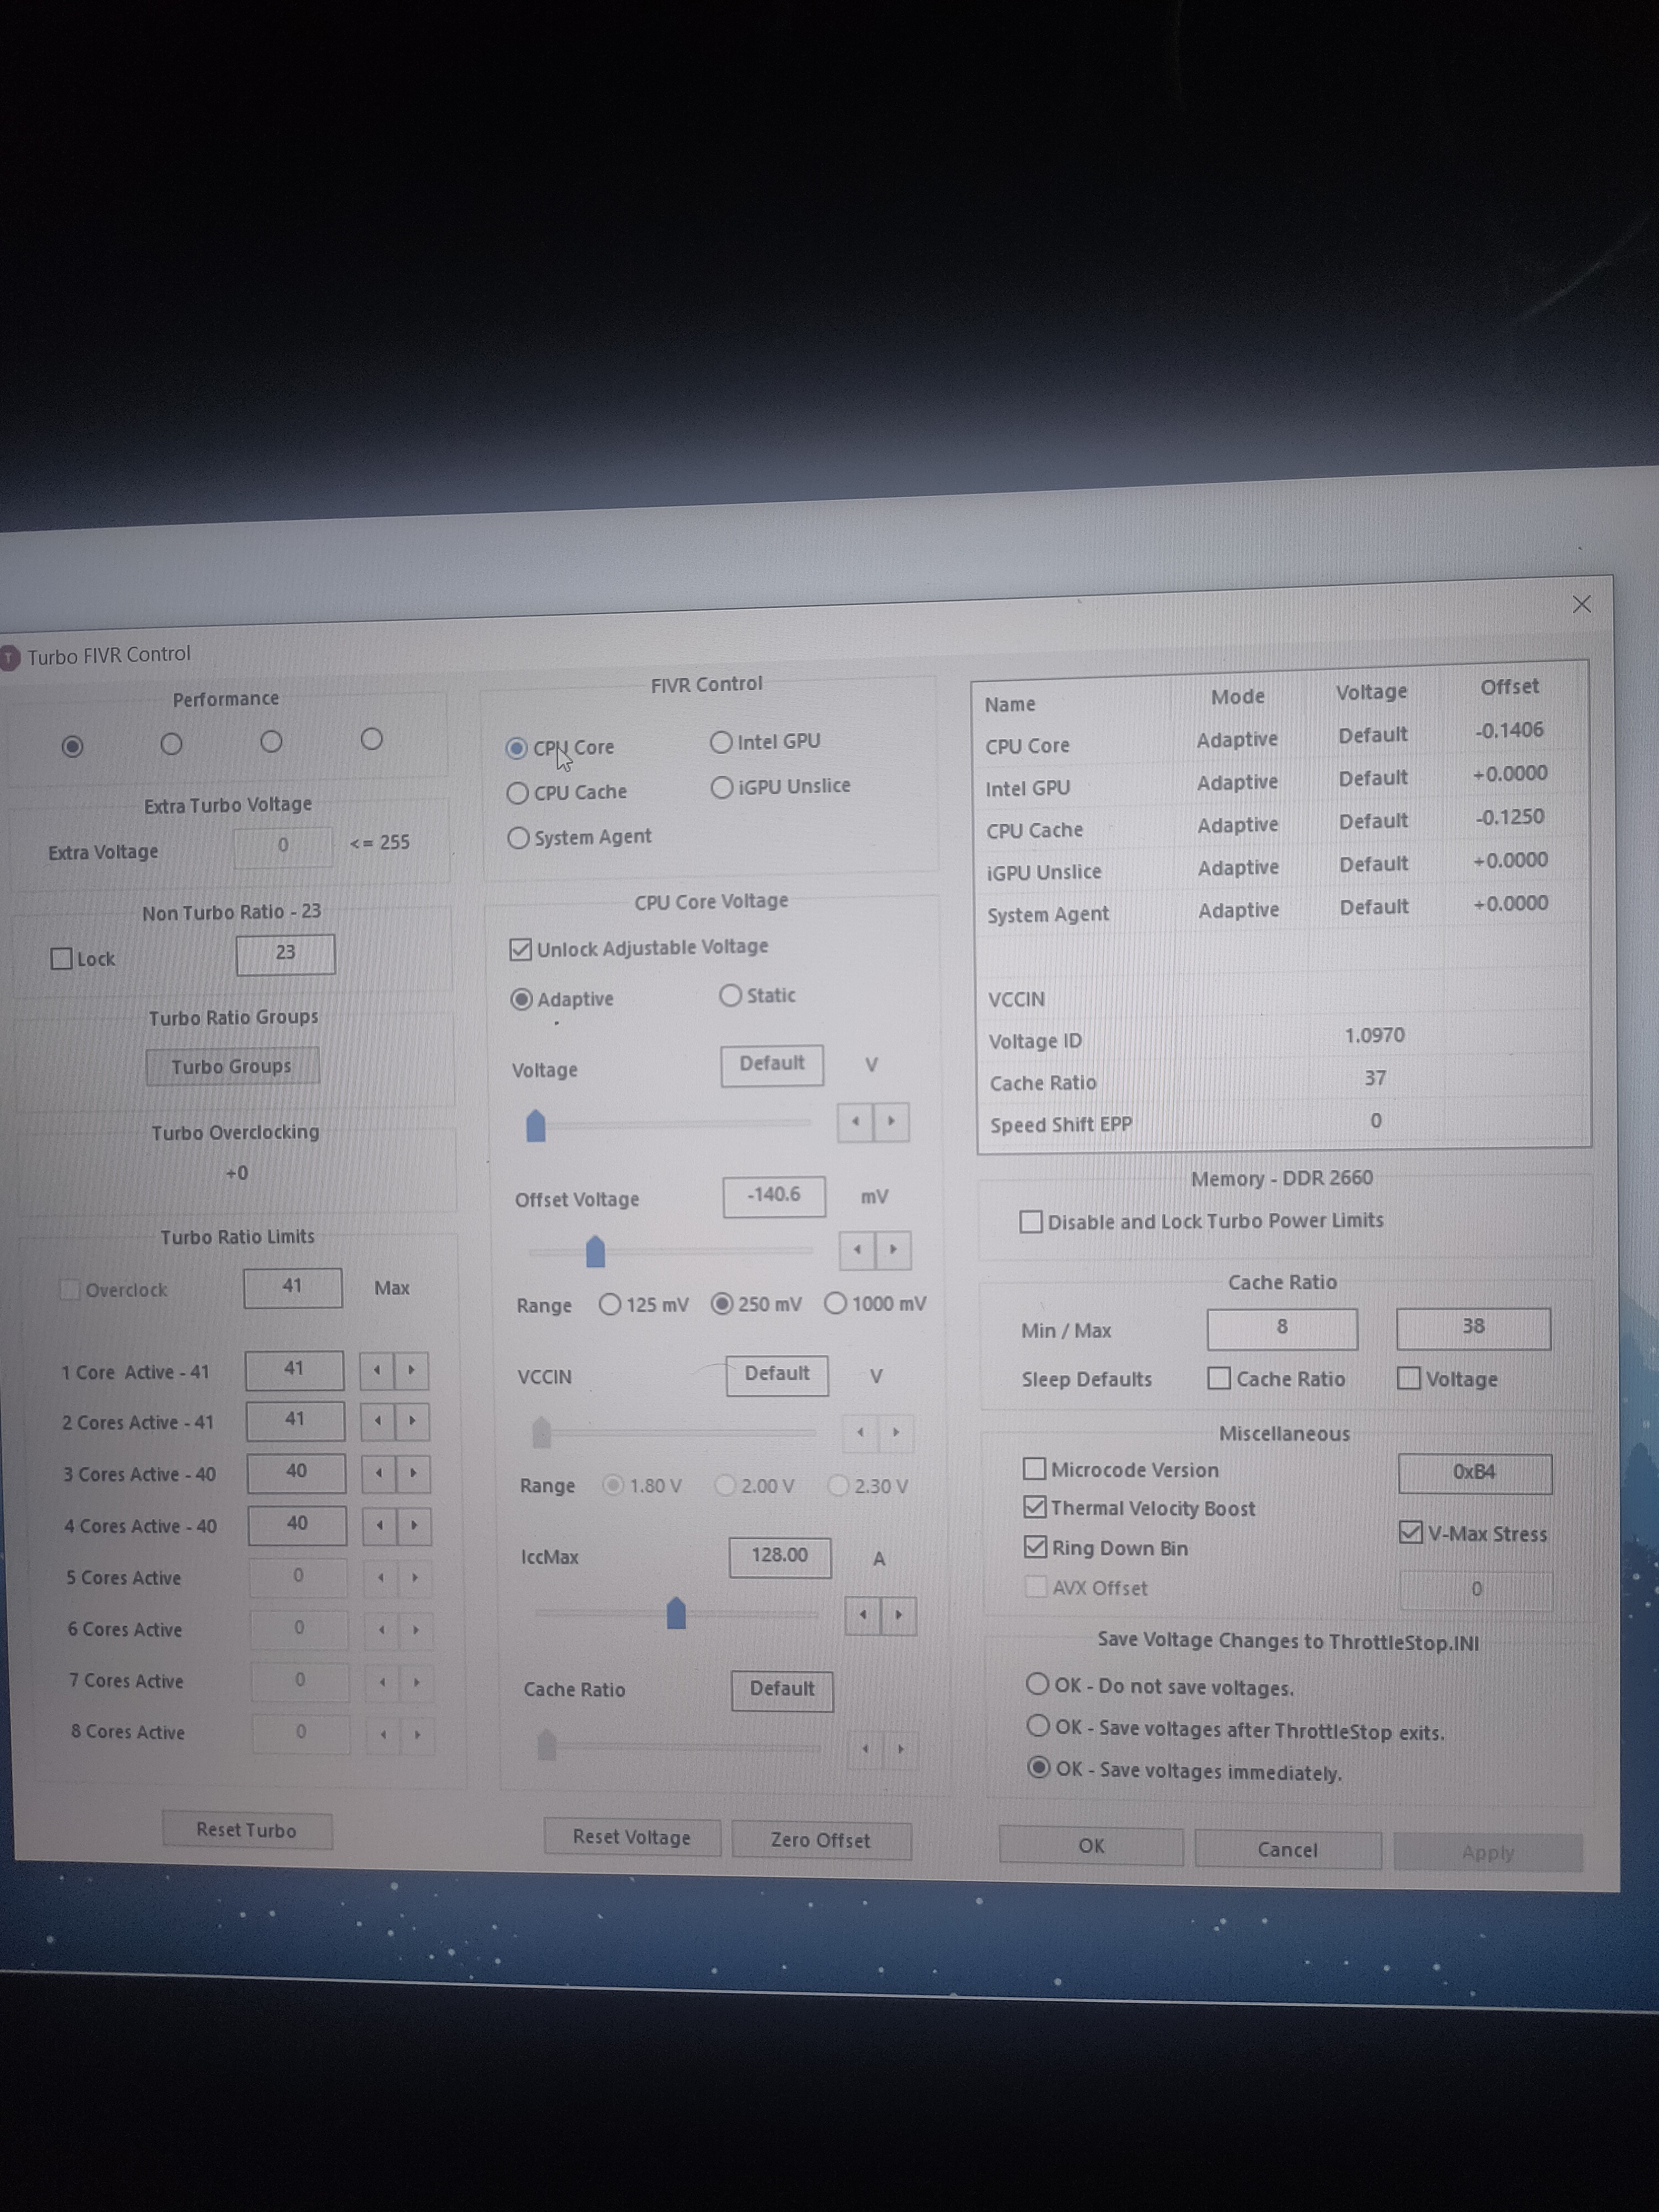Select the CPU Cache radio button

tap(518, 793)
